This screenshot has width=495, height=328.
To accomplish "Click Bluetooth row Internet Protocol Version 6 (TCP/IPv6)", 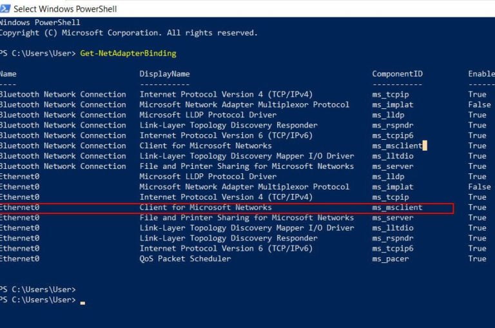I will tap(226, 135).
